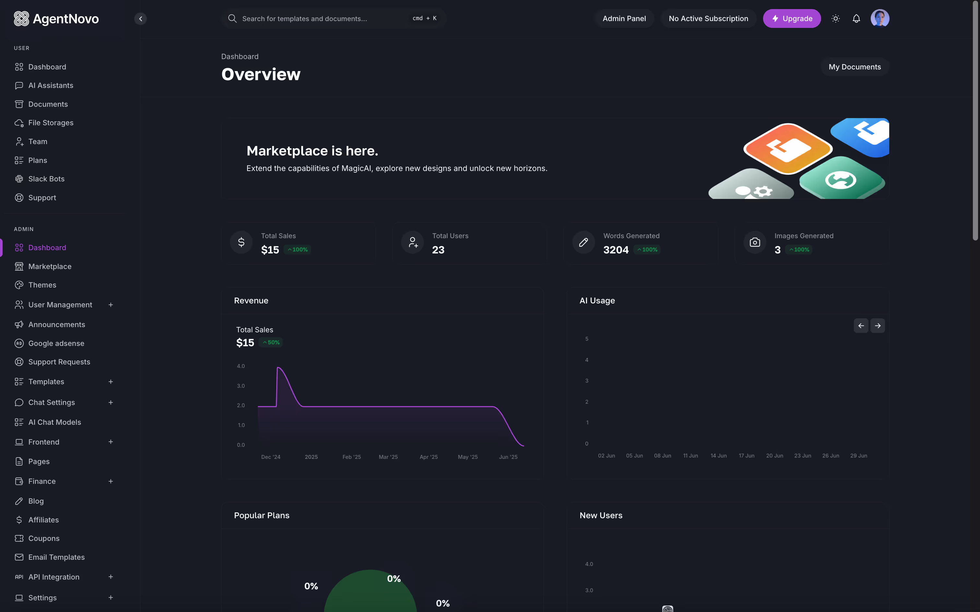Viewport: 980px width, 612px height.
Task: Focus the template search field
Action: click(333, 18)
